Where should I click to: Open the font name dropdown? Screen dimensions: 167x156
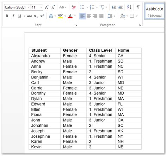(x=29, y=7)
